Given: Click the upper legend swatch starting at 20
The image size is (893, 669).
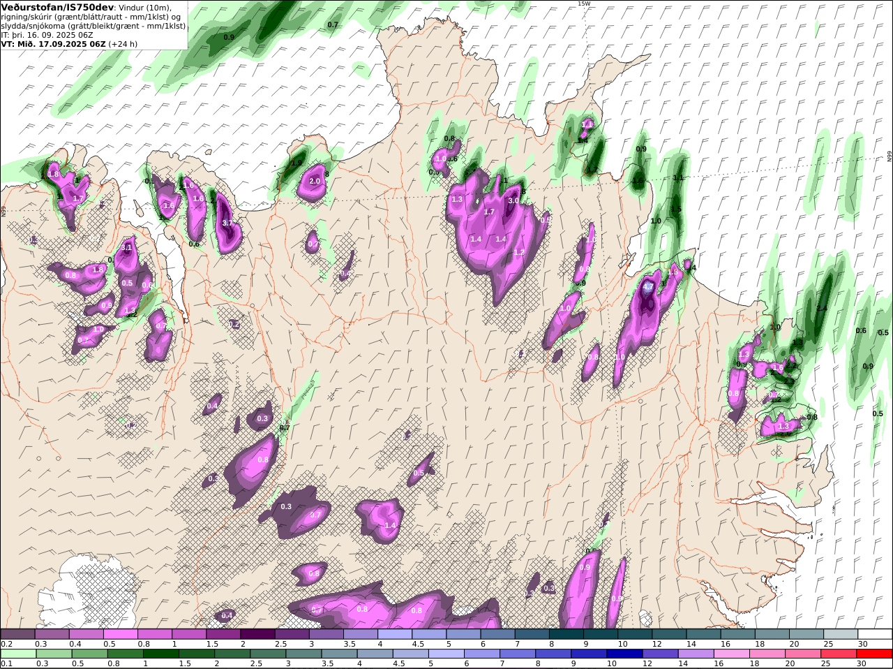Looking at the screenshot, I should coord(806,634).
